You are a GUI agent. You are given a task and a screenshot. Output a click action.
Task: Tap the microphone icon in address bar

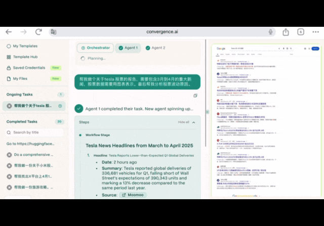click(x=270, y=32)
